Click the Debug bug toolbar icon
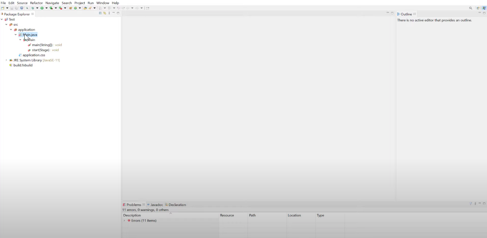 click(x=33, y=8)
